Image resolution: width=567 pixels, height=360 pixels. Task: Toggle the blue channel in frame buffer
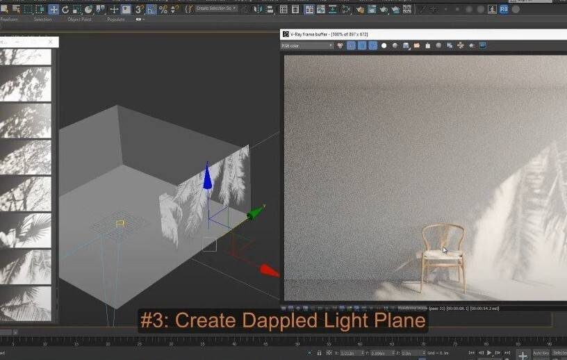tap(373, 46)
